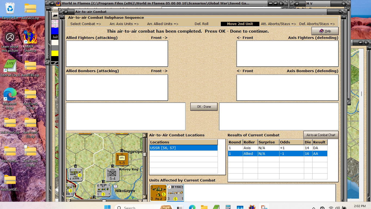Image resolution: width=371 pixels, height=209 pixels.
Task: Click the Nikolayev port anchor symbol
Action: coord(116,186)
